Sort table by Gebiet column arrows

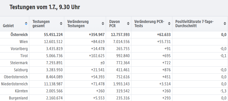[26, 23]
